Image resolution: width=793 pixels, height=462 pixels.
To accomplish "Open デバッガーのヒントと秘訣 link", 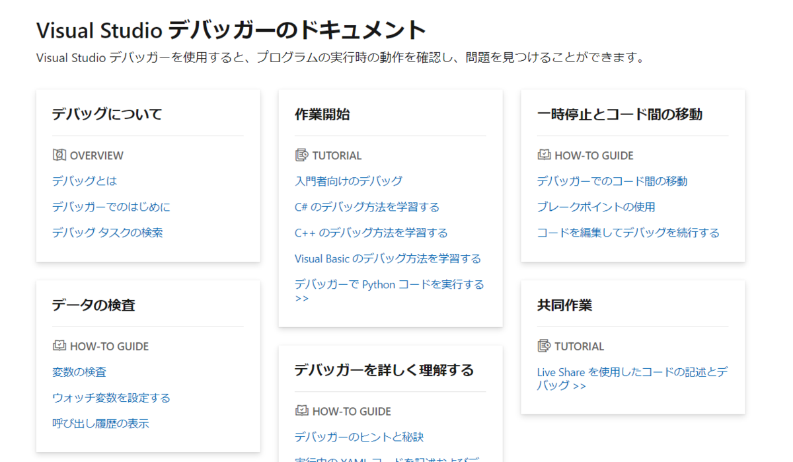I will pos(359,437).
